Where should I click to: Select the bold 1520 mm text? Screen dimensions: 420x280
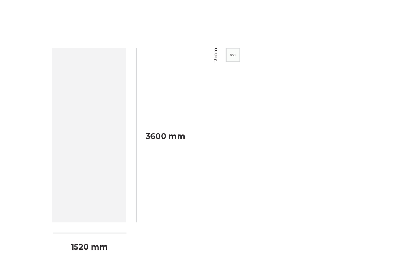(x=89, y=247)
